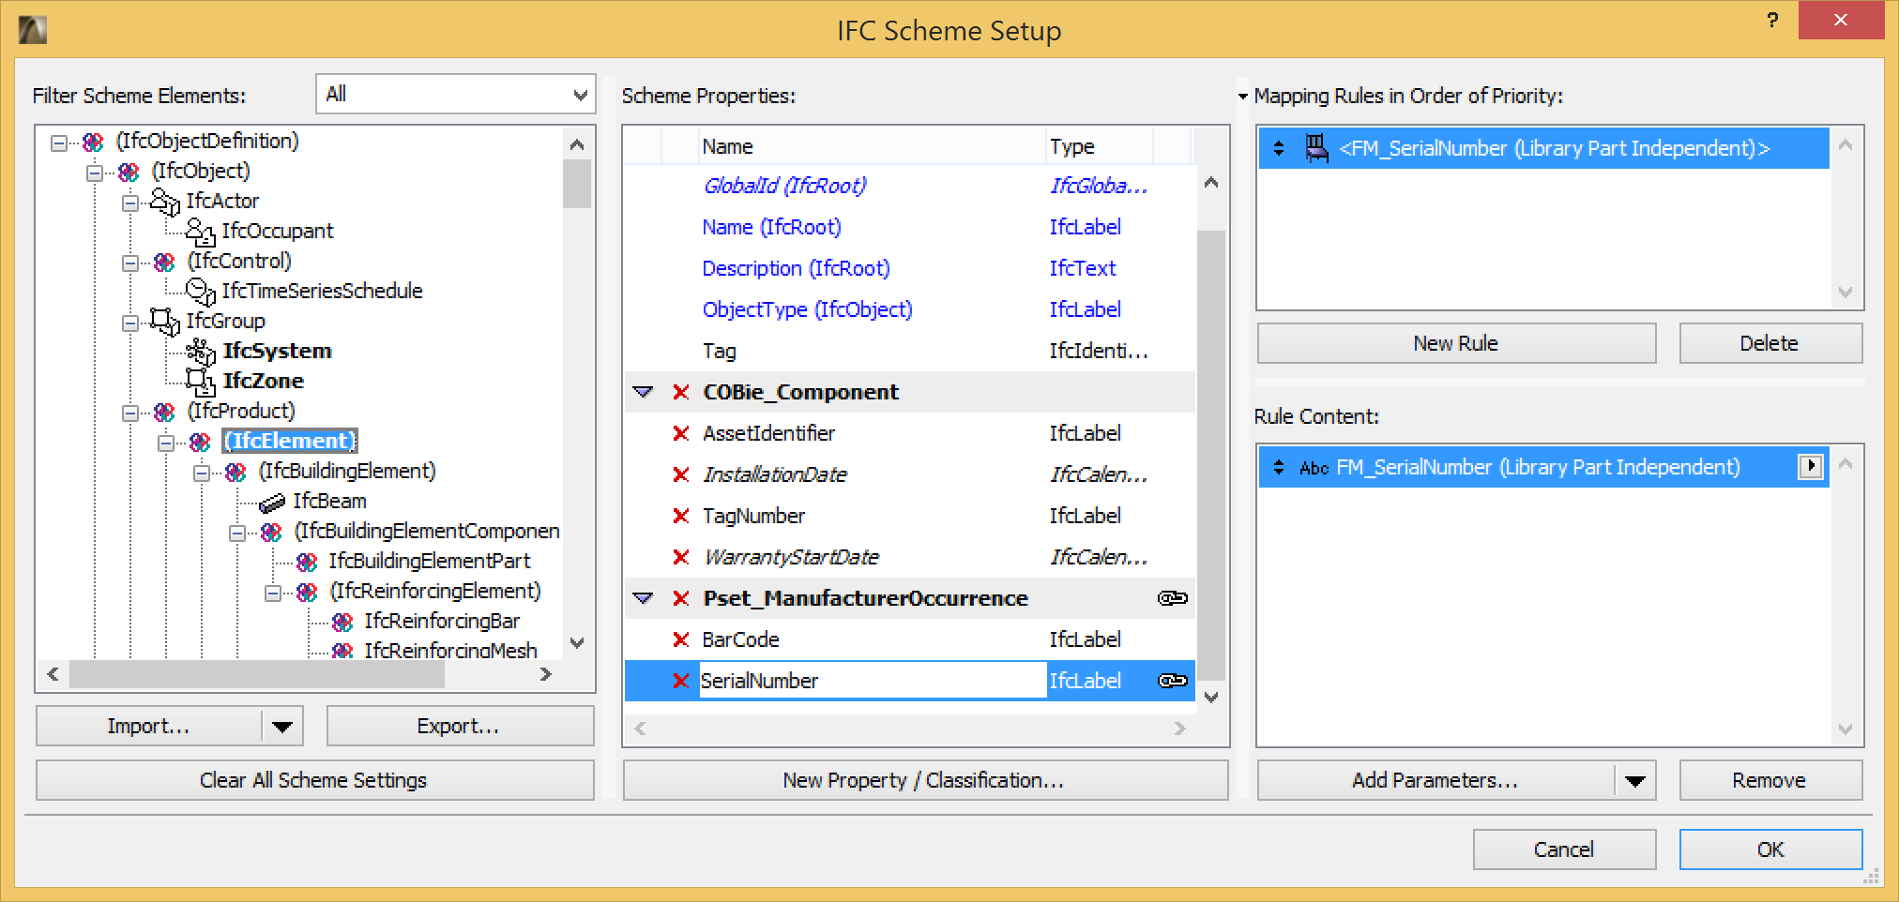Screen dimensions: 1899x902
Task: Click Clear All Scheme Settings
Action: point(313,779)
